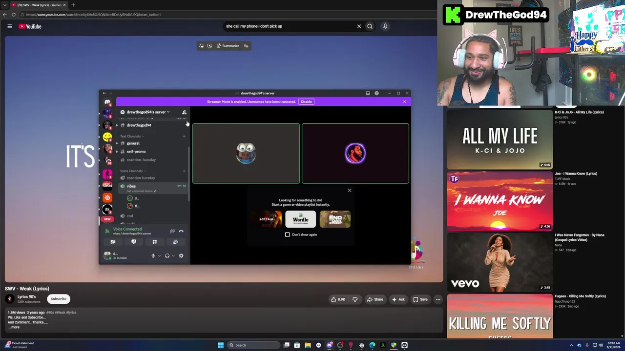The height and width of the screenshot is (351, 625).
Task: Mute the Discord microphone
Action: click(153, 255)
